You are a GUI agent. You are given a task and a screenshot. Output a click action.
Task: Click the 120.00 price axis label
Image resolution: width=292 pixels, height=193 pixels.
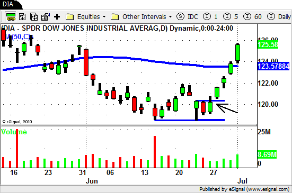pos(268,104)
